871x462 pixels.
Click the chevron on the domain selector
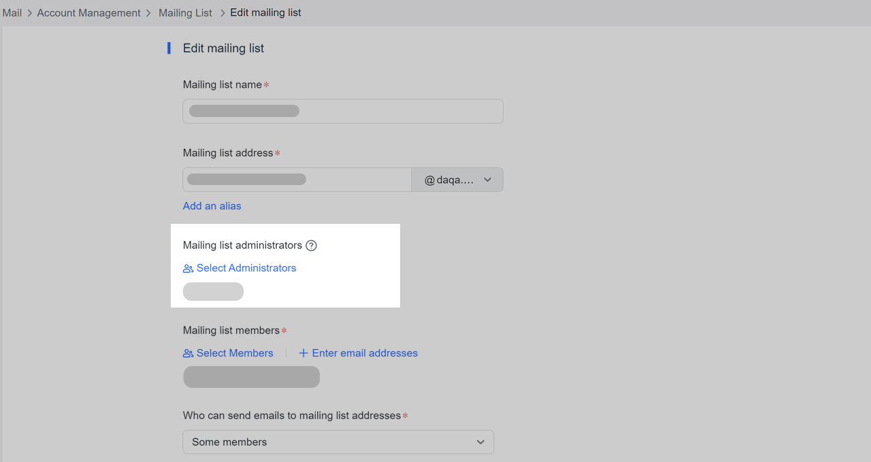coord(487,179)
